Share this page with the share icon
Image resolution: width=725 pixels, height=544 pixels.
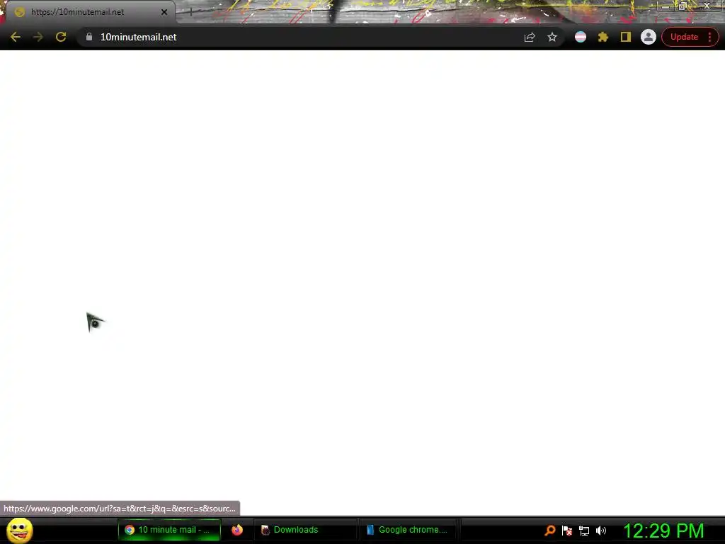(x=530, y=37)
